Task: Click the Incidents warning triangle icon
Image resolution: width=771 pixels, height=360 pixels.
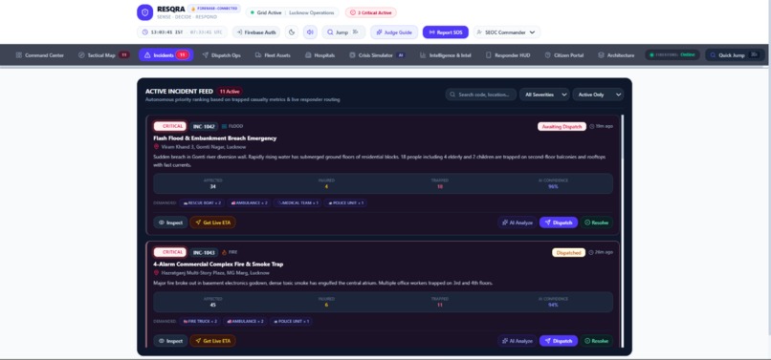Action: point(147,55)
